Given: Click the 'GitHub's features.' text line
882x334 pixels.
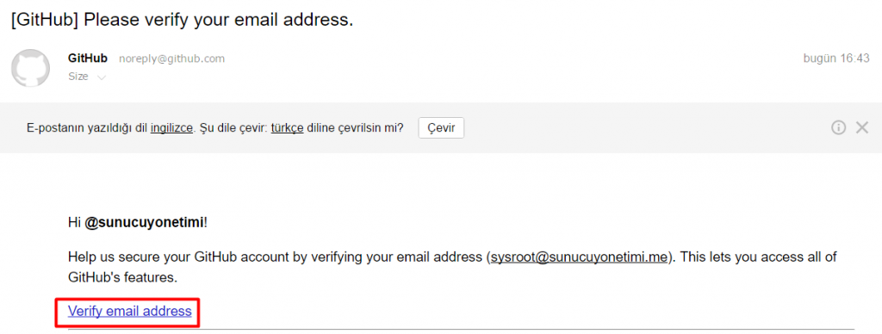Looking at the screenshot, I should 122,278.
